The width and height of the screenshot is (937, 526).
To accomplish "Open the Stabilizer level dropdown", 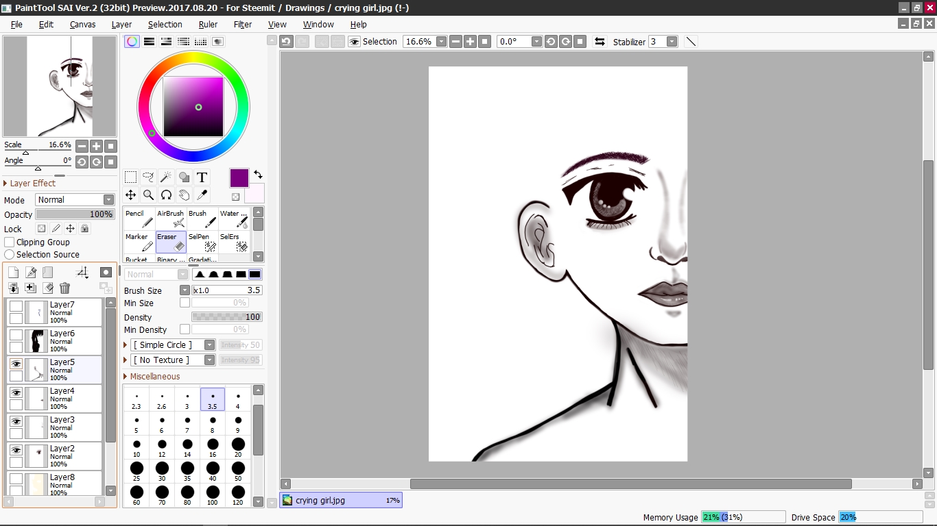I will [672, 42].
